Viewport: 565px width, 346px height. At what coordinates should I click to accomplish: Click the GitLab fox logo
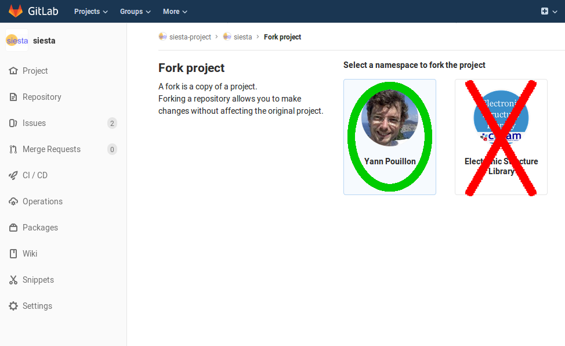(16, 11)
